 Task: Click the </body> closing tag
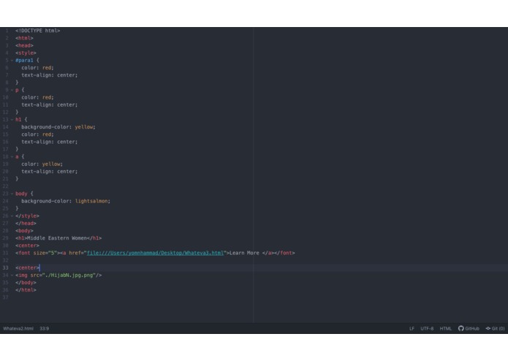(26, 283)
